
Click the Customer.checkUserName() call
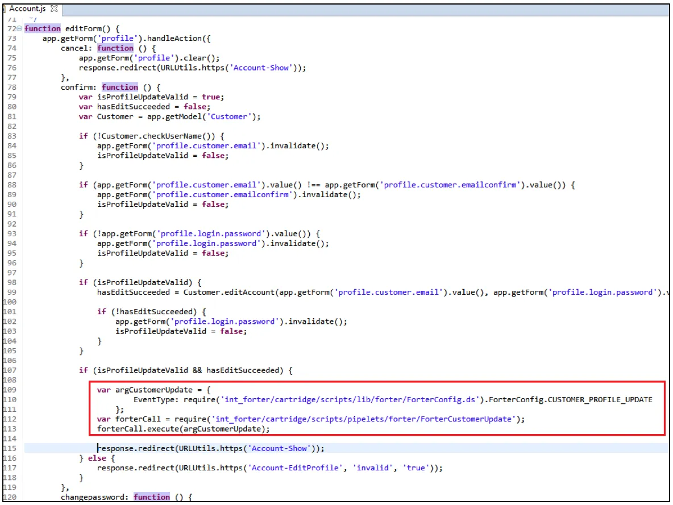pos(158,136)
